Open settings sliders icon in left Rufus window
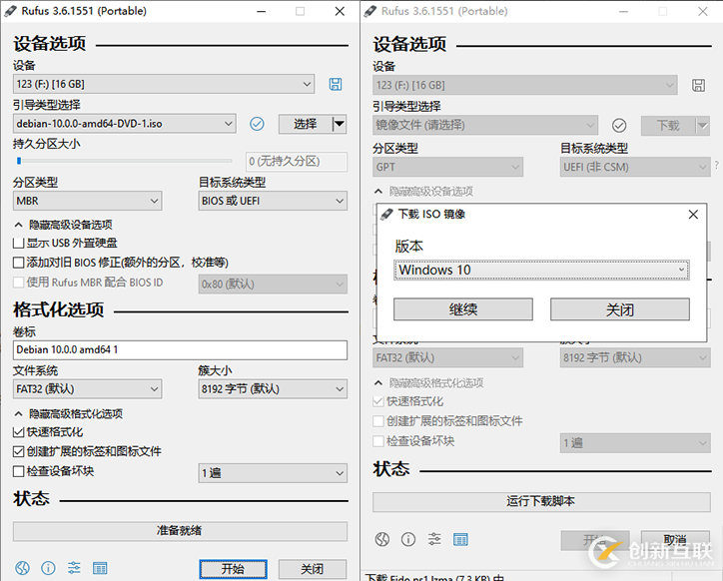This screenshot has height=581, width=723. (74, 568)
